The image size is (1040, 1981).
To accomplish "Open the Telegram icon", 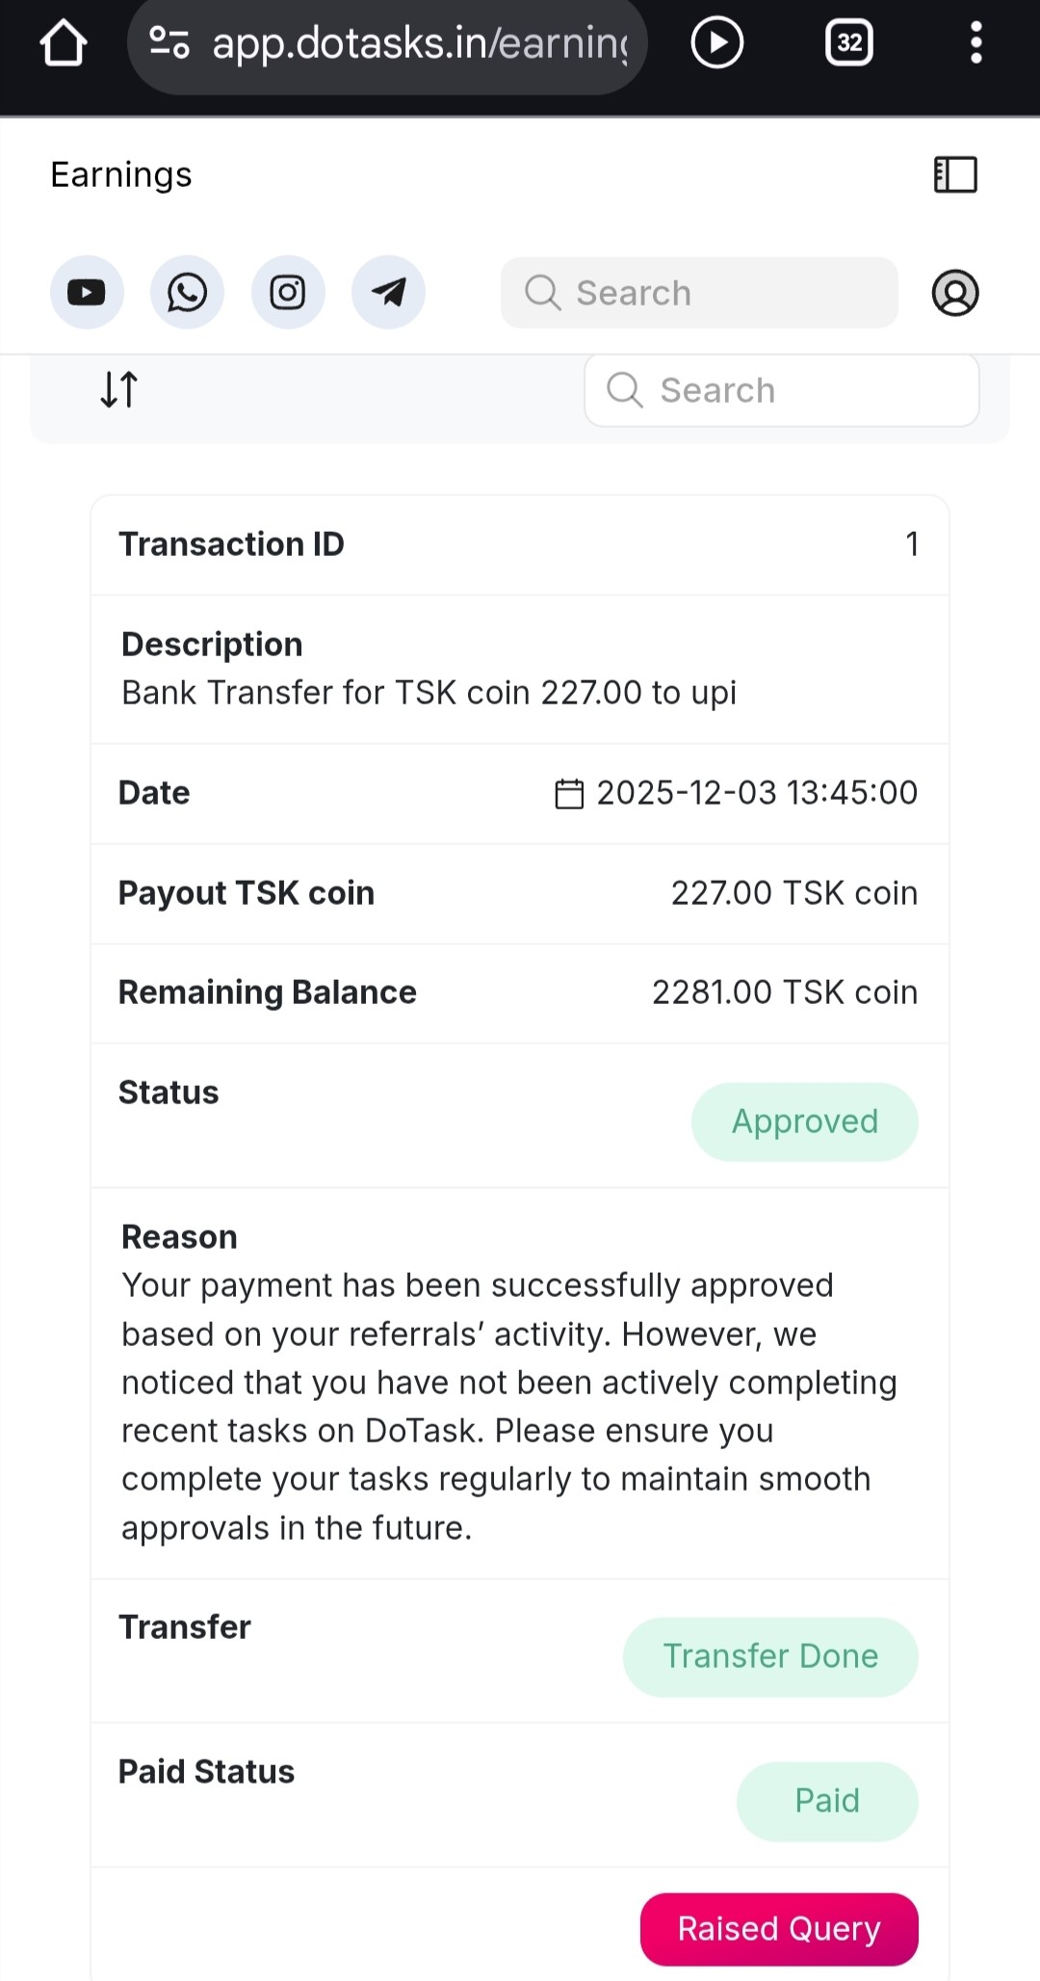I will coord(388,292).
